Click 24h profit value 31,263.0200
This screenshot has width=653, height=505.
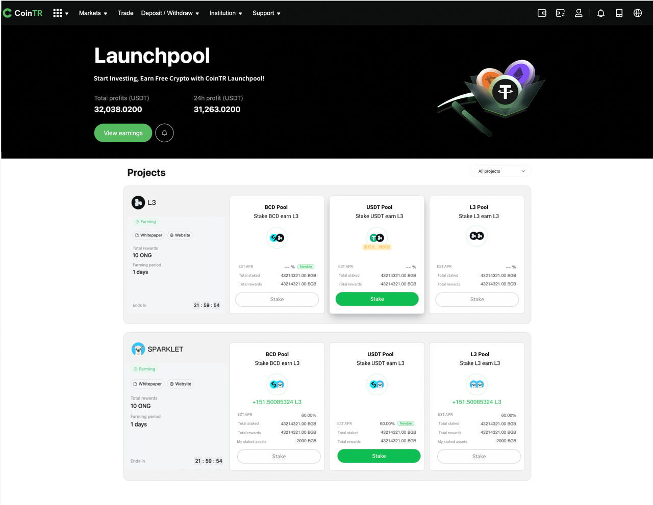point(217,110)
